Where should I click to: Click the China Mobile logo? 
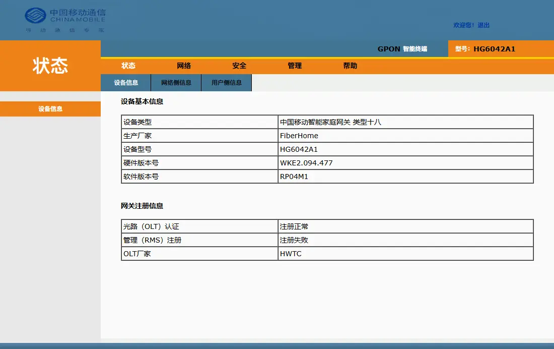[x=65, y=20]
